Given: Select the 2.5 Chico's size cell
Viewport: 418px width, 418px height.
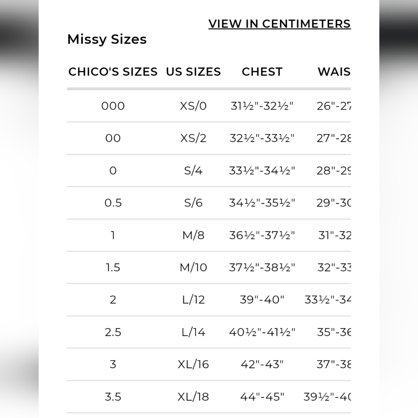Looking at the screenshot, I should (113, 332).
